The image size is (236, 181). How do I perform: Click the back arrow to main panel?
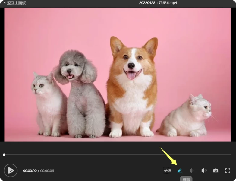(5, 3)
